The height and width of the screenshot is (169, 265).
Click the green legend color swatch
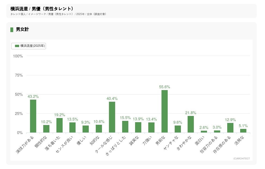pyautogui.click(x=17, y=46)
